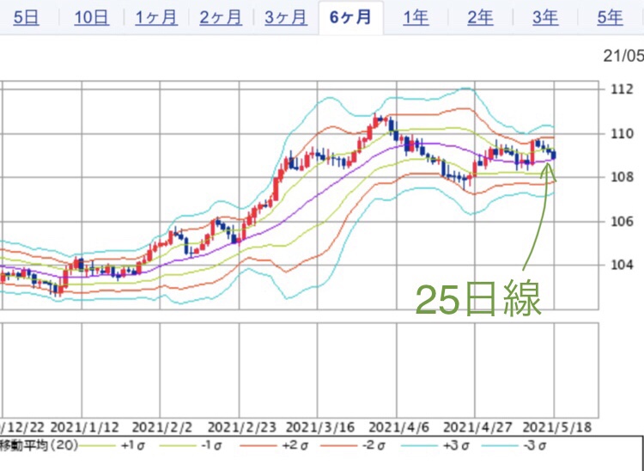Click the -2σ legend label
This screenshot has width=644, height=471.
click(374, 445)
